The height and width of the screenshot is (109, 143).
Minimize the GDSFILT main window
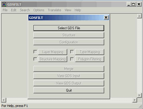click(129, 4)
